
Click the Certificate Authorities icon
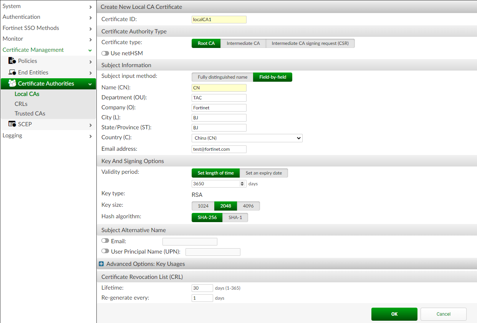point(12,84)
